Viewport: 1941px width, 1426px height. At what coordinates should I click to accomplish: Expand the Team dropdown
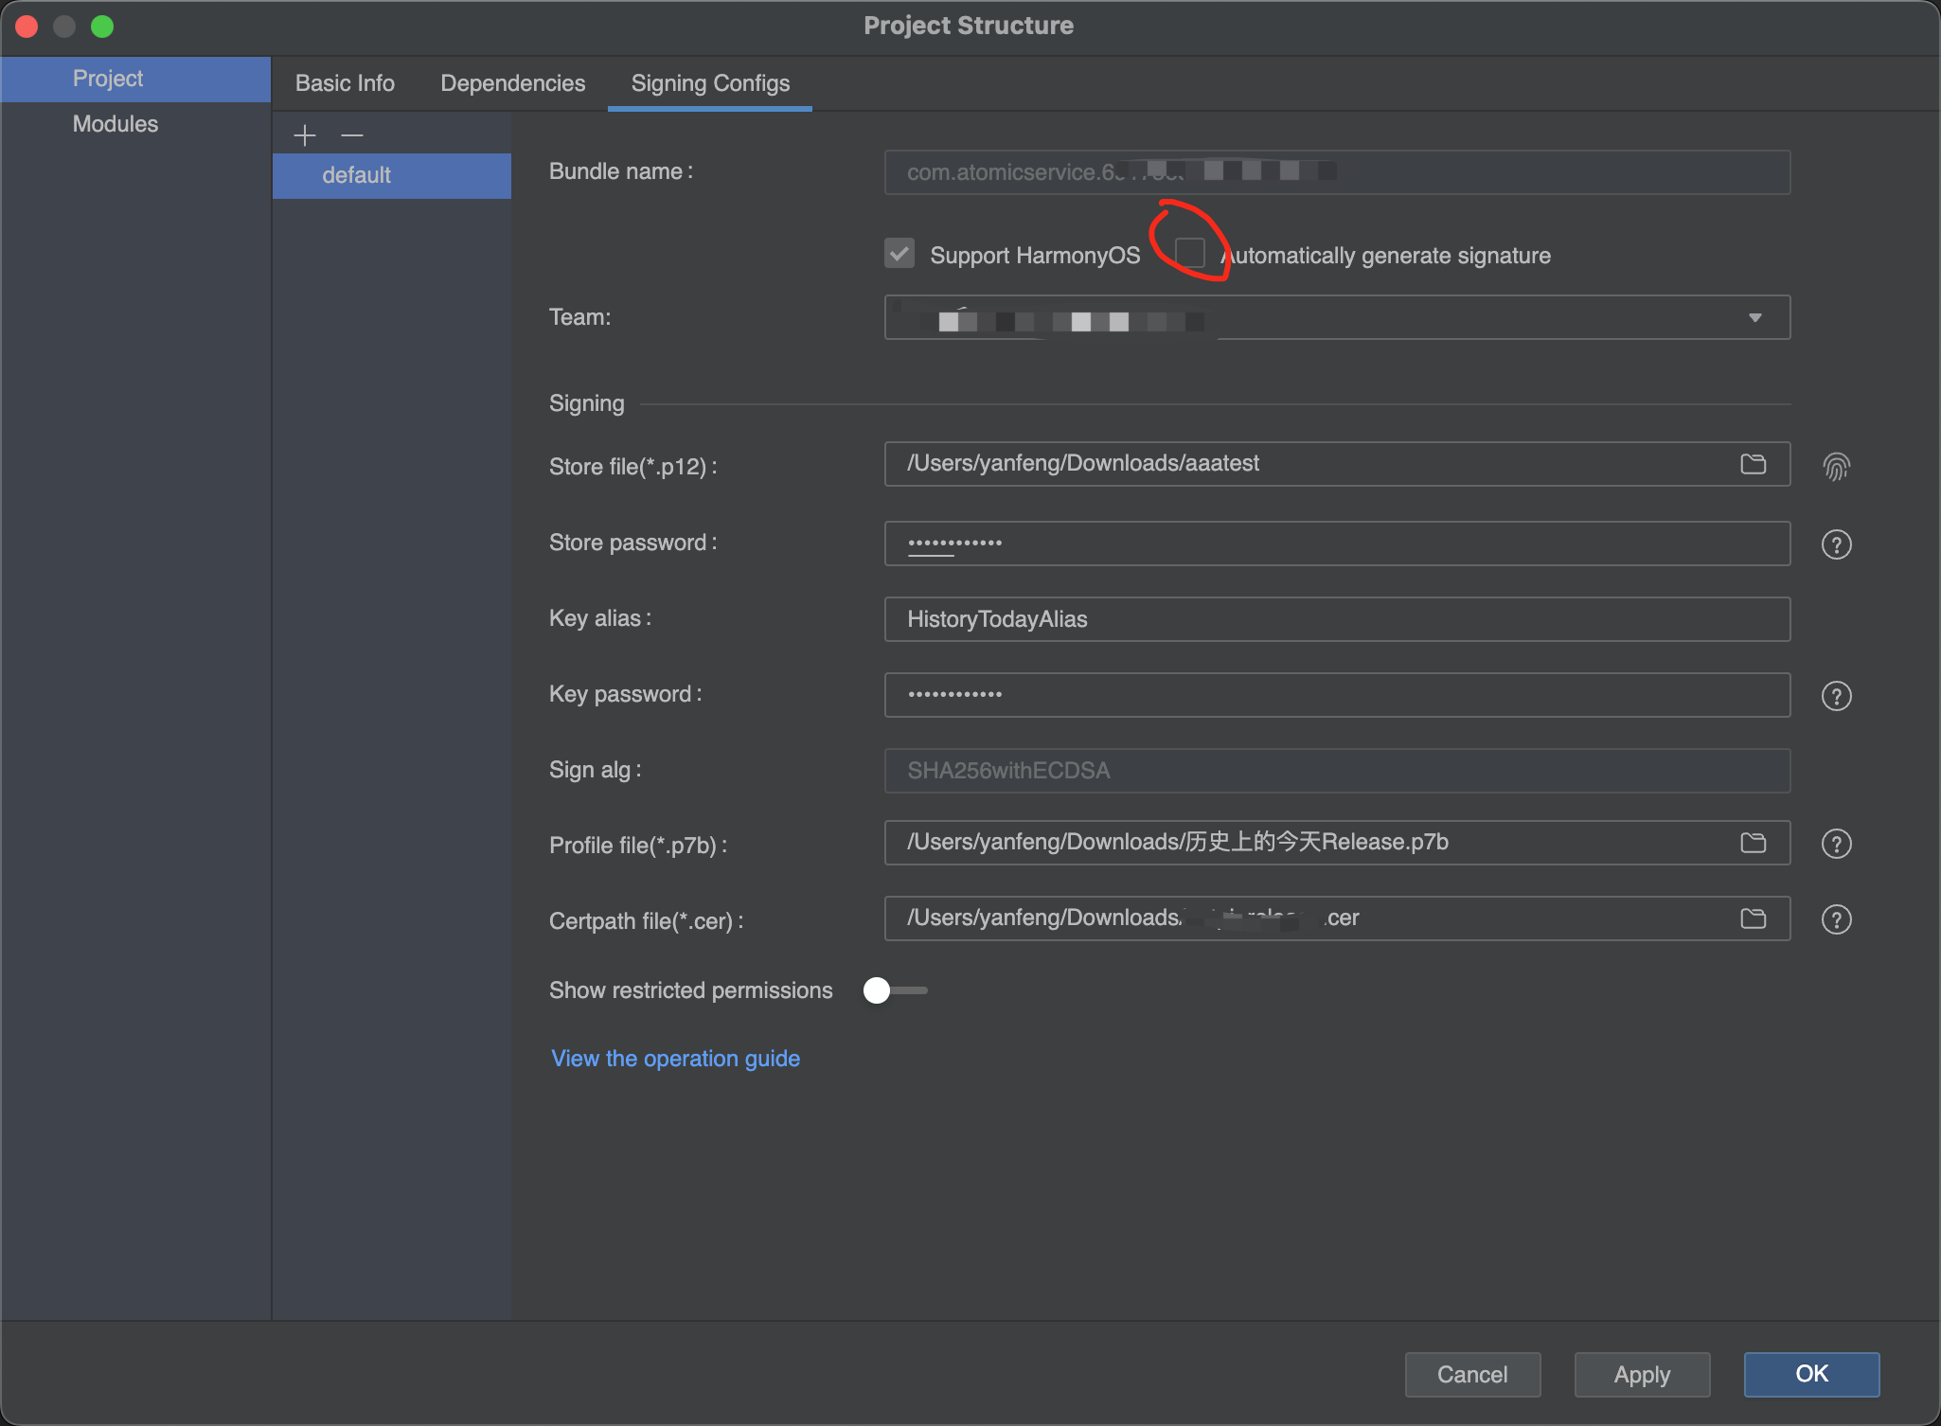[x=1754, y=318]
